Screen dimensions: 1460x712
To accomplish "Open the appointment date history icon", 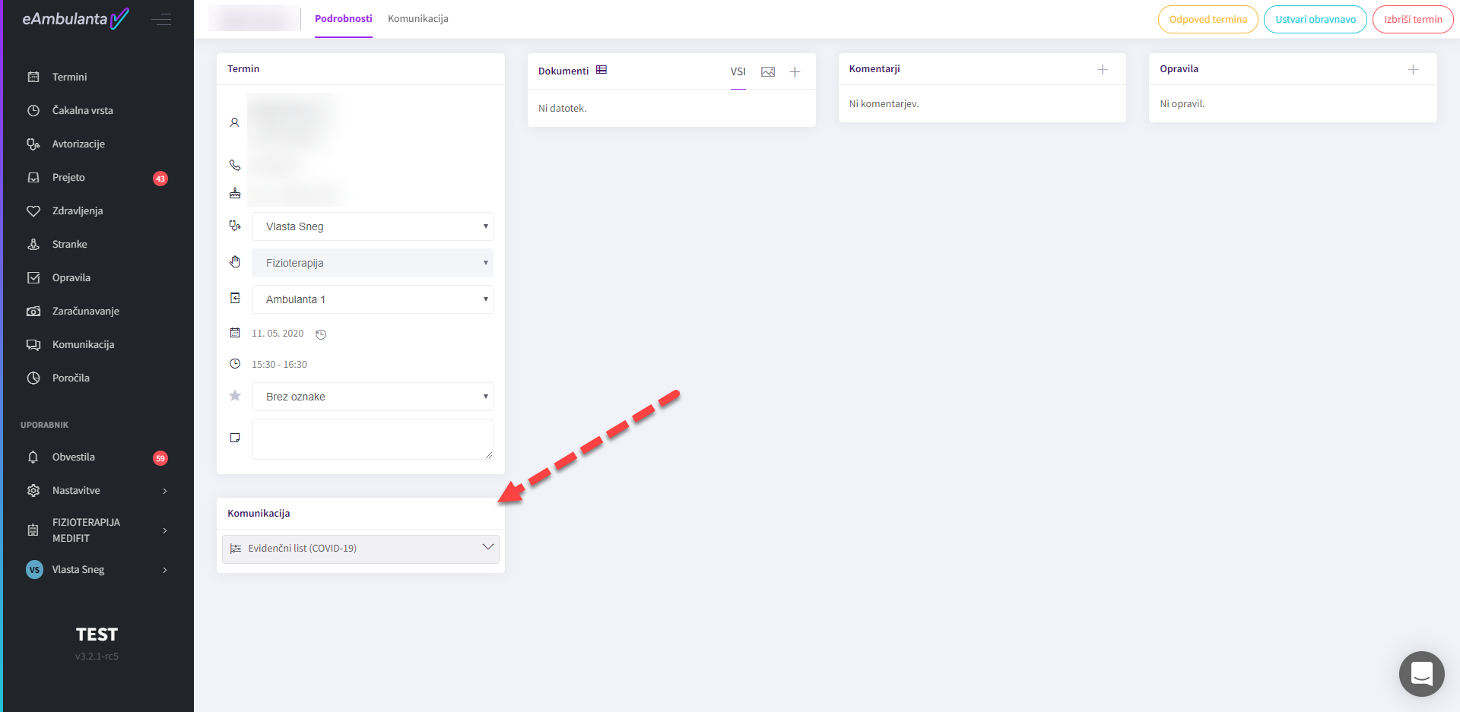I will pos(321,334).
